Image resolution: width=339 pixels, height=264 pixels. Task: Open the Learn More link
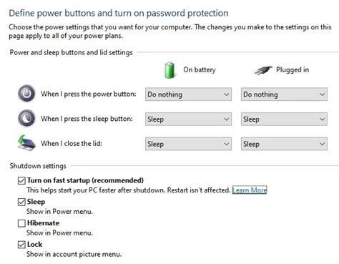click(x=250, y=190)
